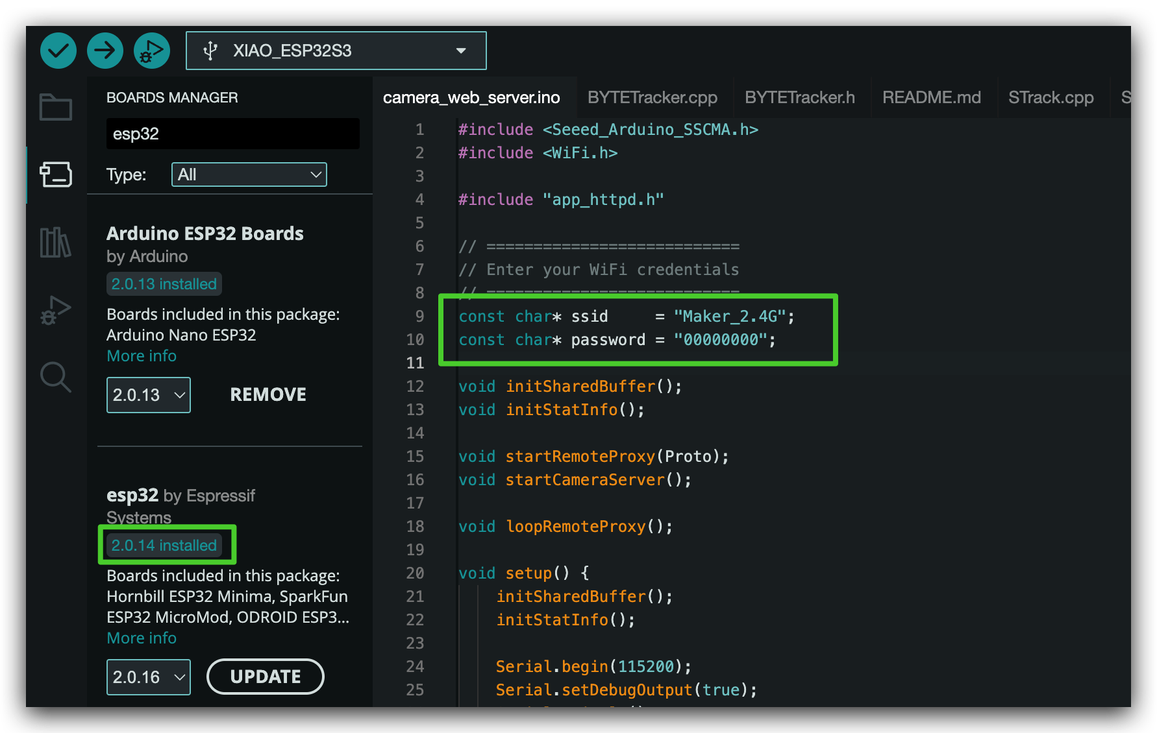Open the Library Manager sidebar icon
The height and width of the screenshot is (733, 1157).
click(56, 243)
